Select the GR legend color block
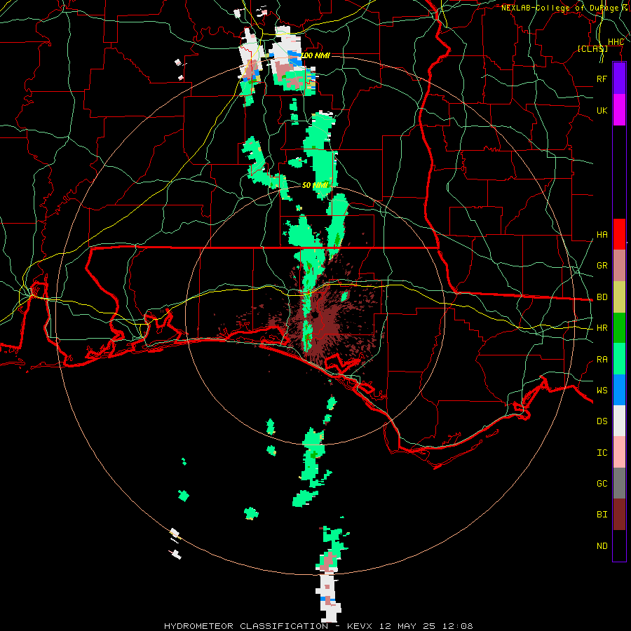 (619, 266)
